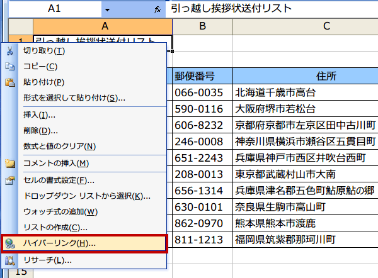
Task: Select cell with 811-1213
Action: 202,240
